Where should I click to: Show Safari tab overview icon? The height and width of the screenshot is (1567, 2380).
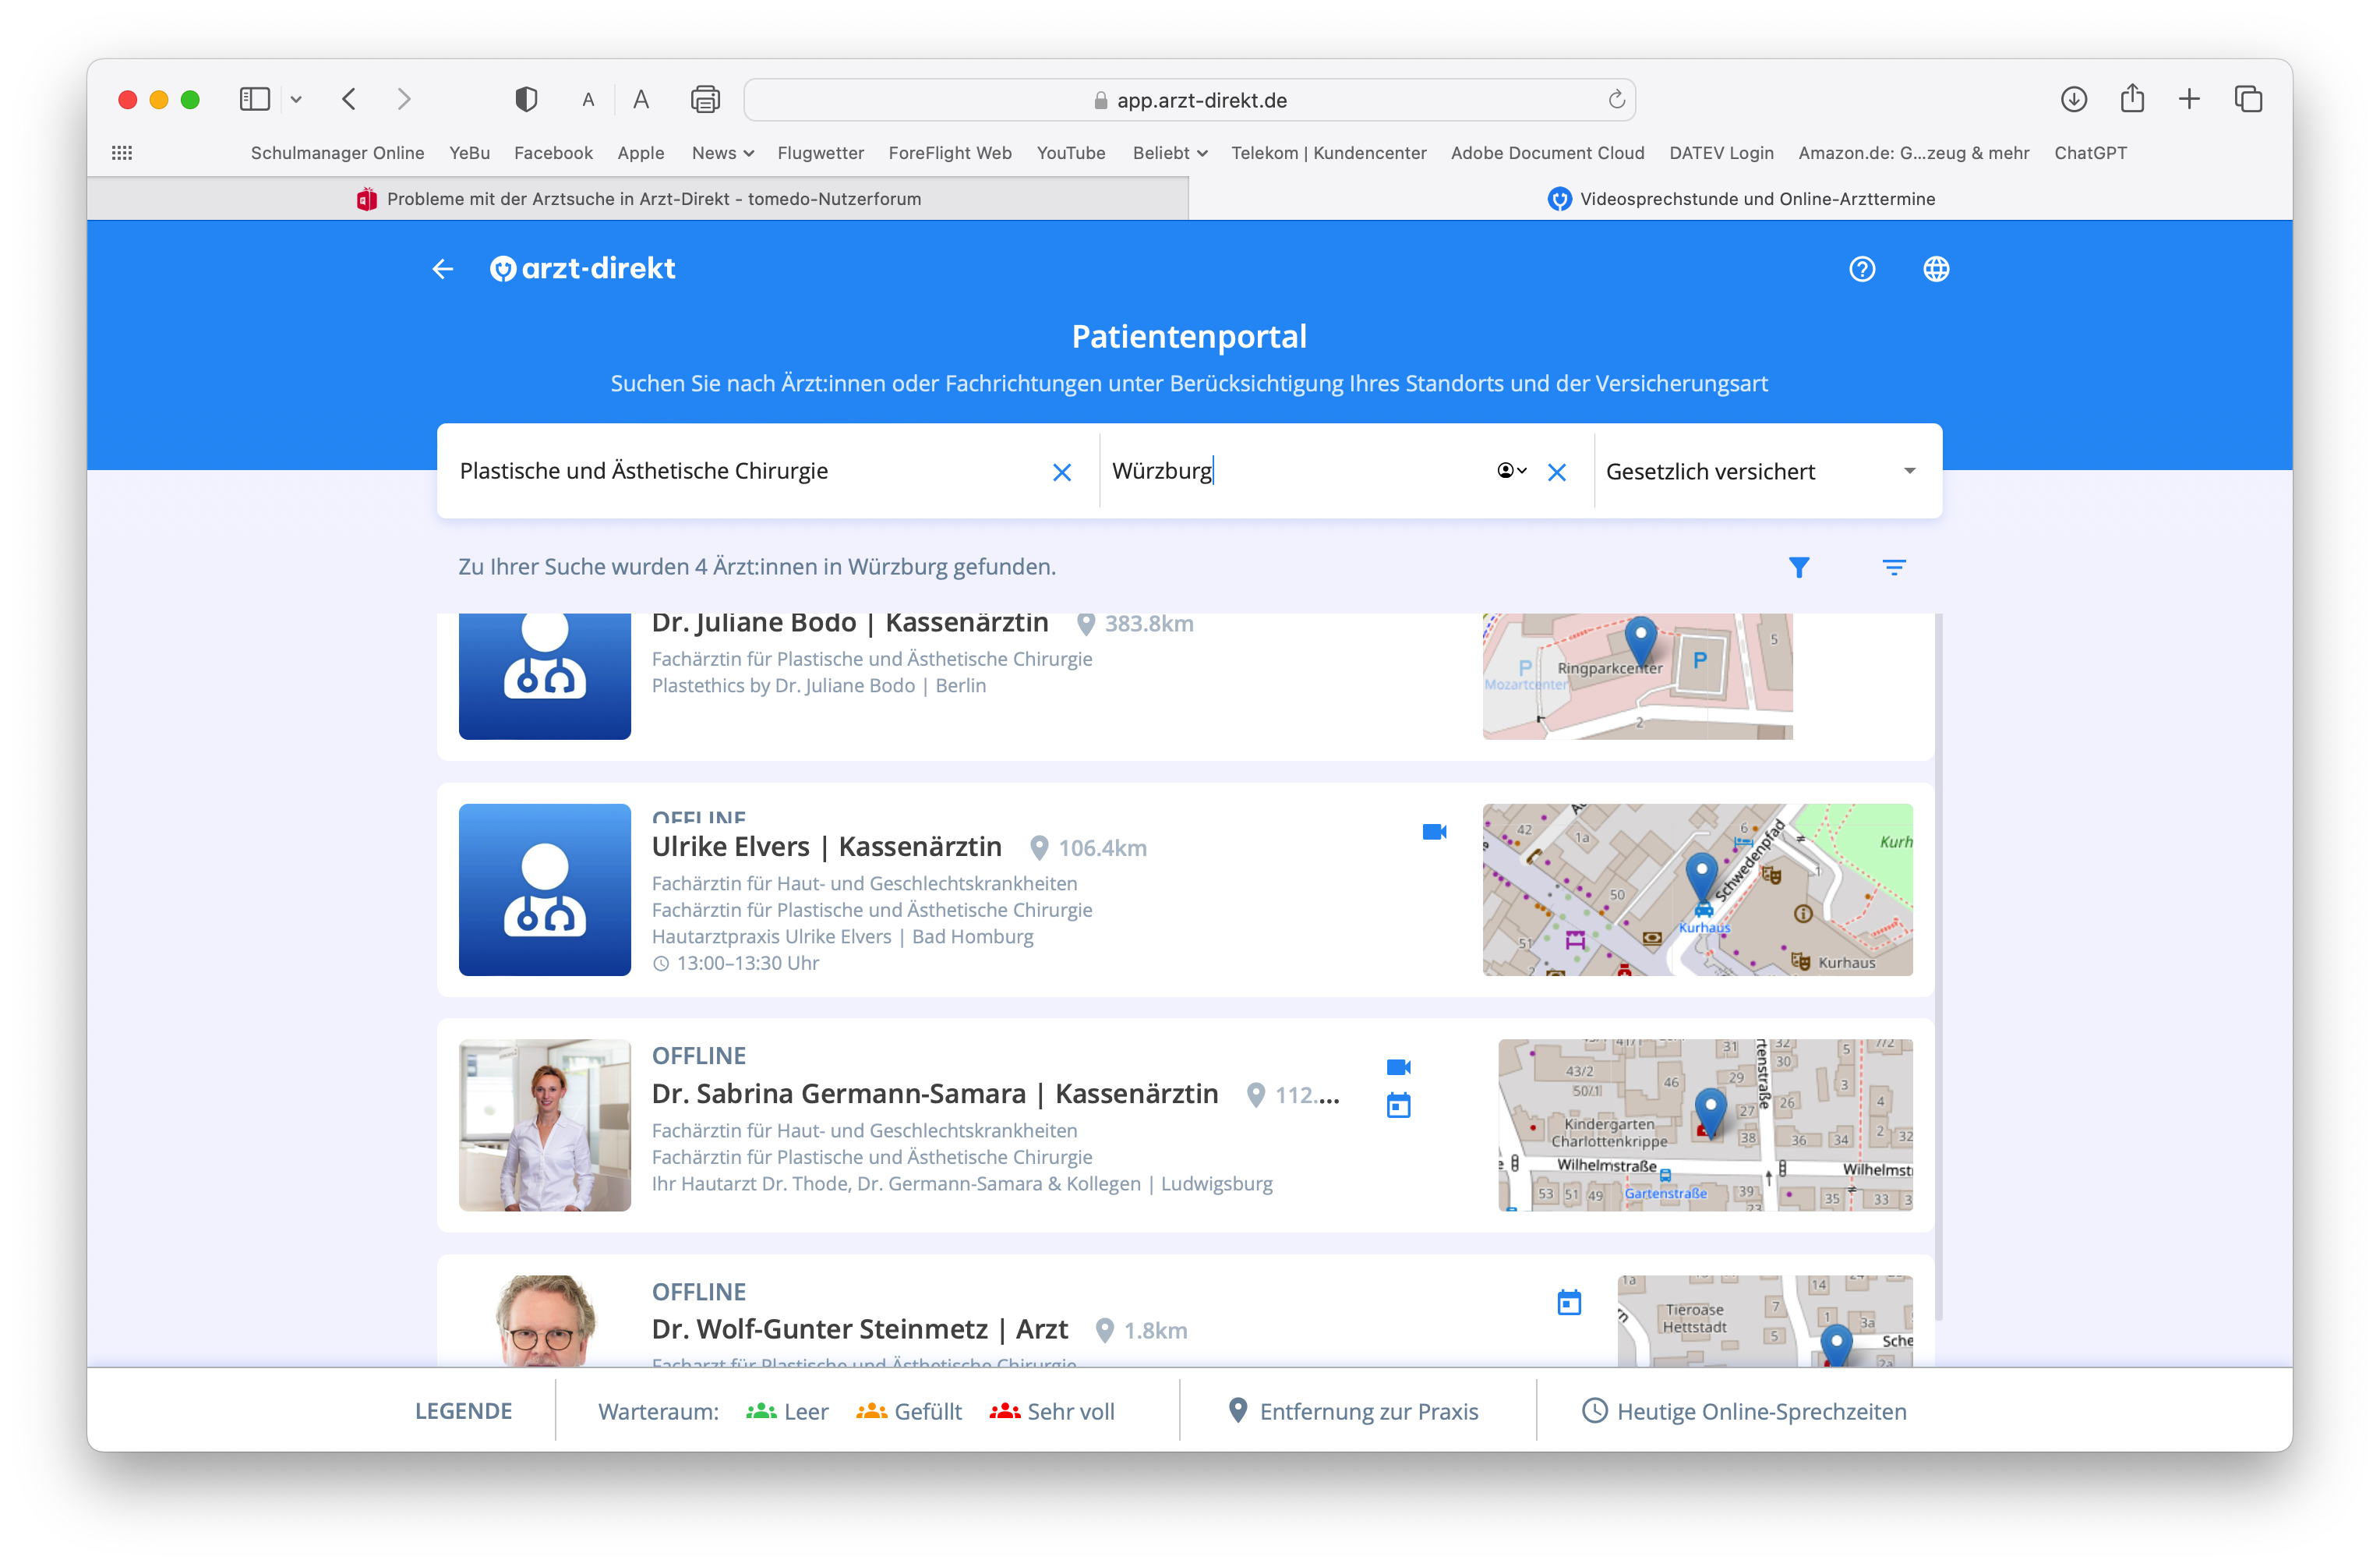click(x=2248, y=99)
